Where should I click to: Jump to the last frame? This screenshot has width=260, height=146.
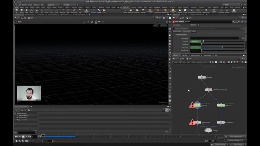pyautogui.click(x=30, y=137)
